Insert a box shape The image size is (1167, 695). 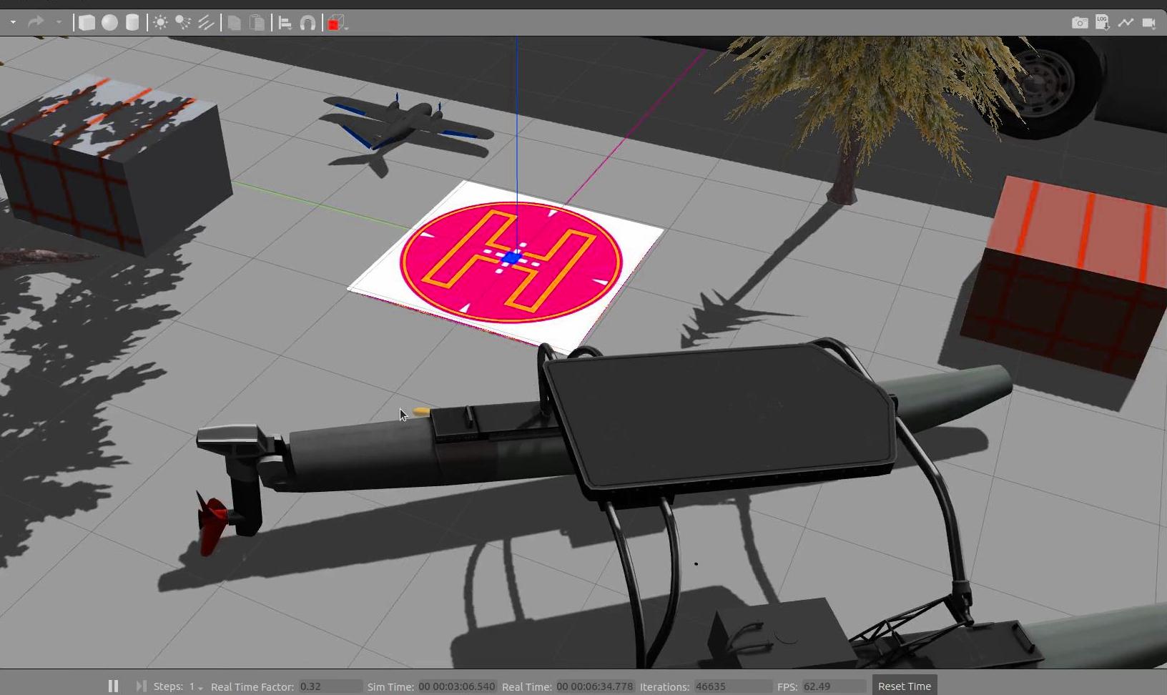[x=87, y=23]
